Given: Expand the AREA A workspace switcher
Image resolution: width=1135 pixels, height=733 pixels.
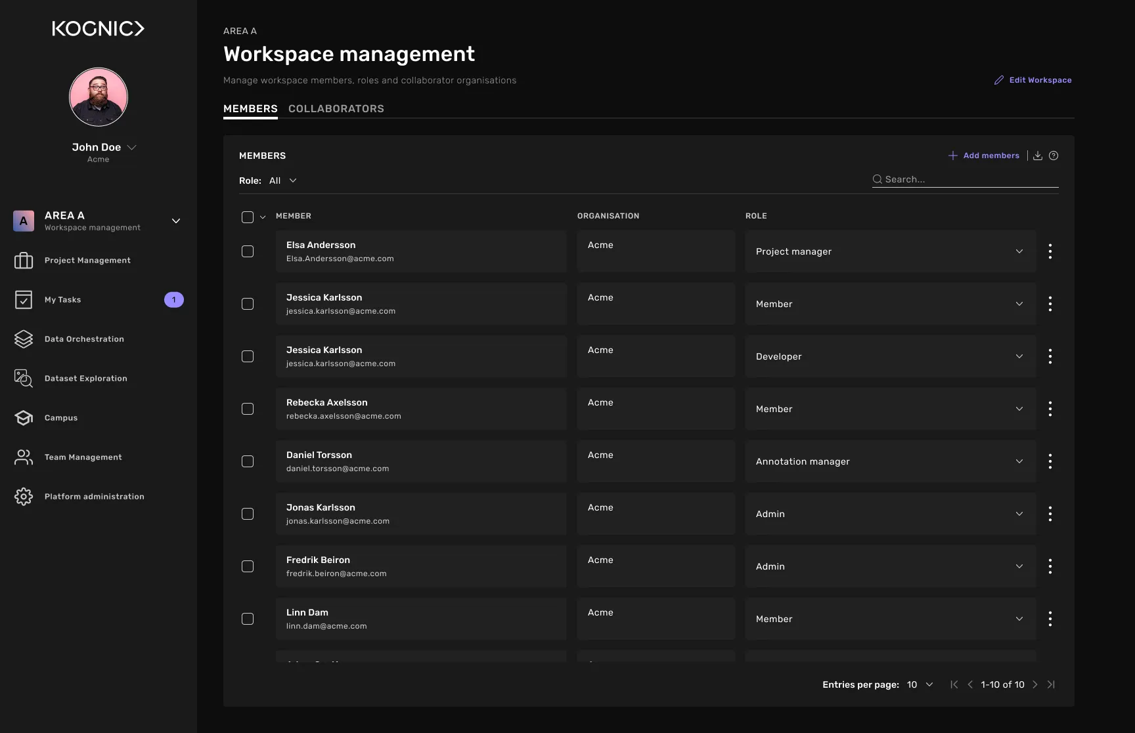Looking at the screenshot, I should click(x=176, y=221).
